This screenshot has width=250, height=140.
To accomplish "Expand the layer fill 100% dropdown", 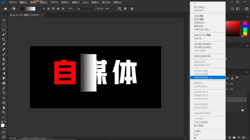I will tap(236, 89).
